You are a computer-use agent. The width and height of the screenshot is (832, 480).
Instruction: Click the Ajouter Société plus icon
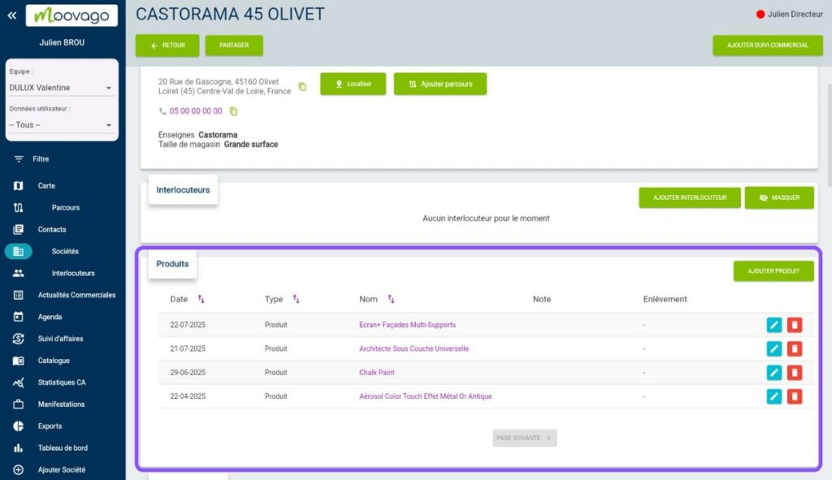point(19,470)
